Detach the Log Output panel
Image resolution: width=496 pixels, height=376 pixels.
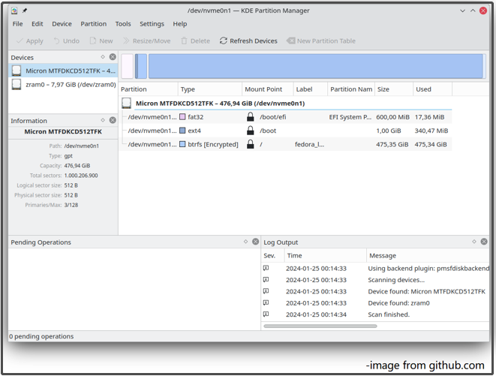click(473, 242)
